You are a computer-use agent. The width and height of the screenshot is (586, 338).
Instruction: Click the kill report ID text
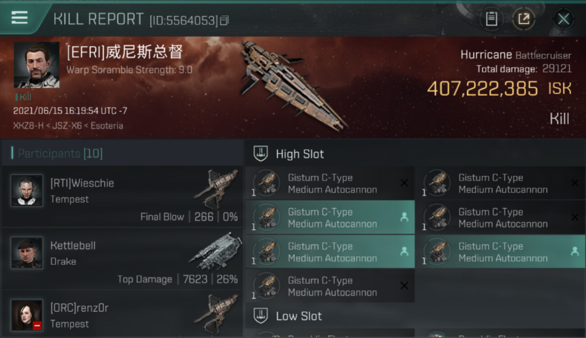coord(183,20)
